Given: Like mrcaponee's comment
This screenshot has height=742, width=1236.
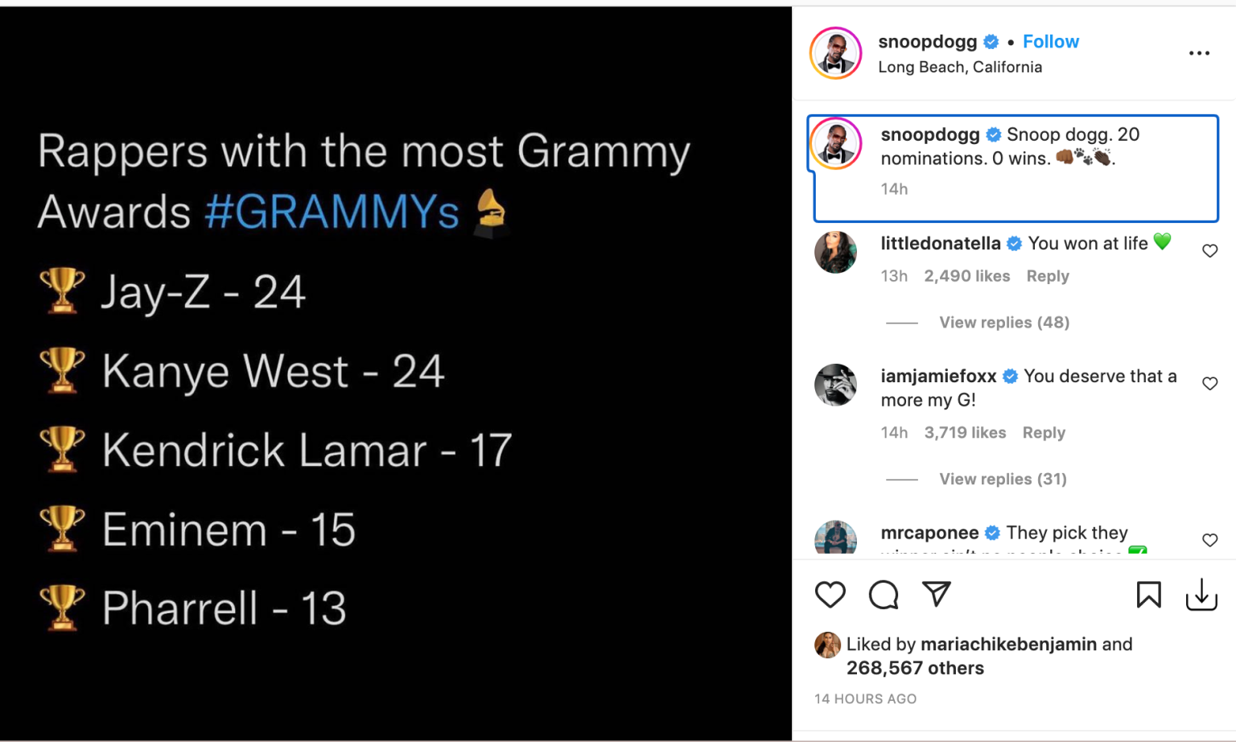Looking at the screenshot, I should point(1209,540).
